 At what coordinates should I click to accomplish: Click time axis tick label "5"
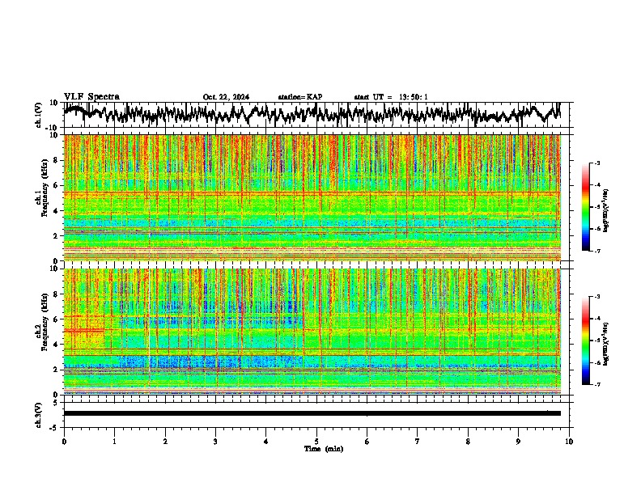coord(316,442)
